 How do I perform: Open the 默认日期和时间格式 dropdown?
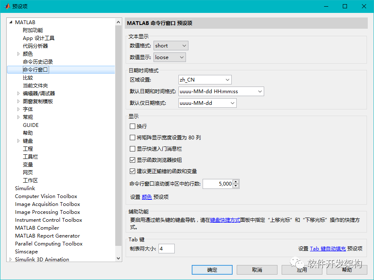tap(221, 92)
